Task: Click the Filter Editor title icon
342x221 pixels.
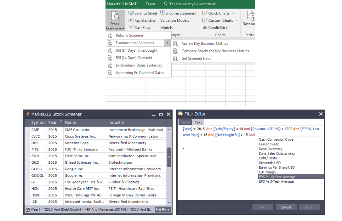Action: 180,114
